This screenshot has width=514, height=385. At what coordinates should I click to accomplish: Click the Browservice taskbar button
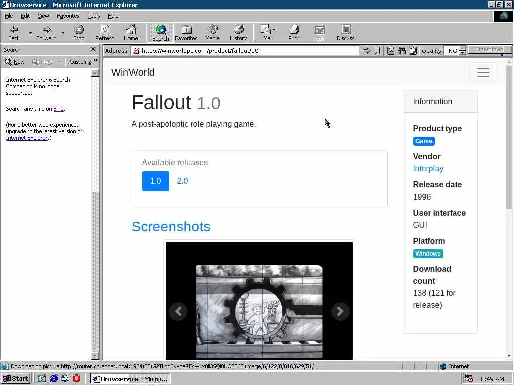coord(130,379)
